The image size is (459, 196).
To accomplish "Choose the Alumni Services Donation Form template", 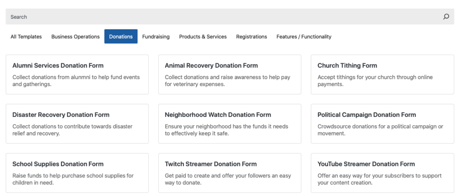I will point(77,75).
